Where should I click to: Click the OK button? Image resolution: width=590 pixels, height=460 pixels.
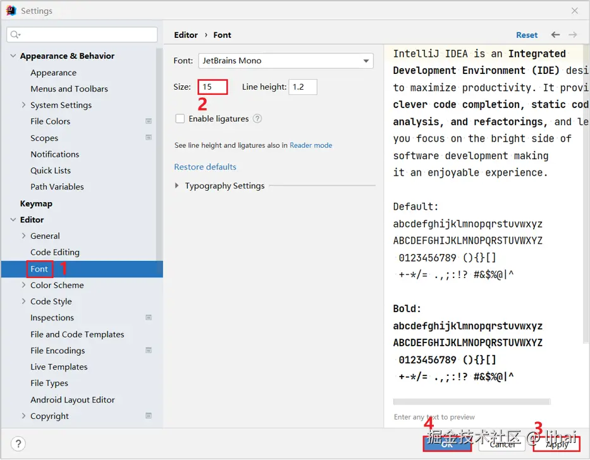click(x=447, y=444)
